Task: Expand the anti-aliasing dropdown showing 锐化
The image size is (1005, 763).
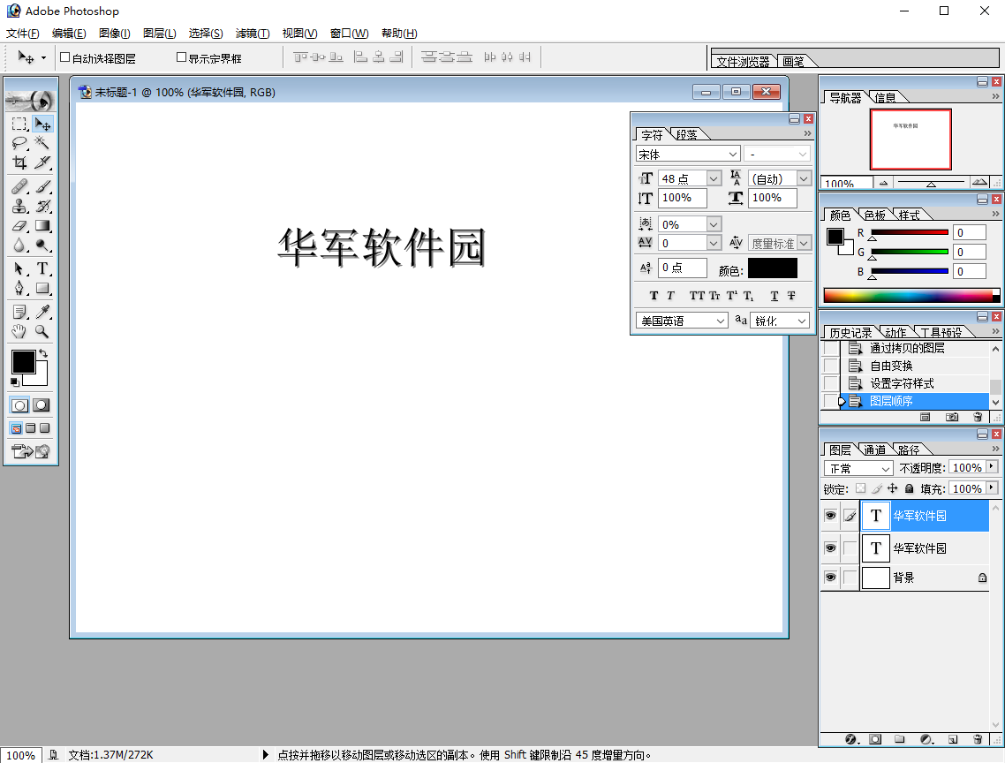Action: 802,321
